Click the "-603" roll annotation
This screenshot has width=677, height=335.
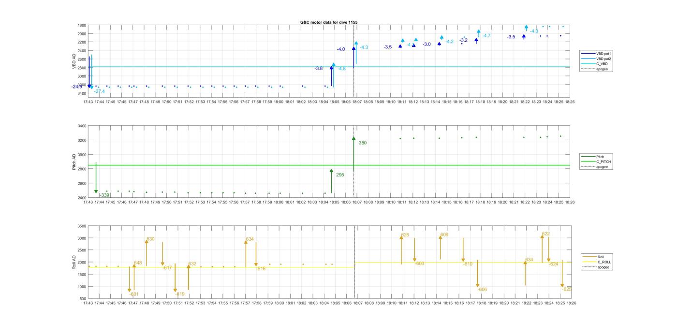click(x=419, y=263)
